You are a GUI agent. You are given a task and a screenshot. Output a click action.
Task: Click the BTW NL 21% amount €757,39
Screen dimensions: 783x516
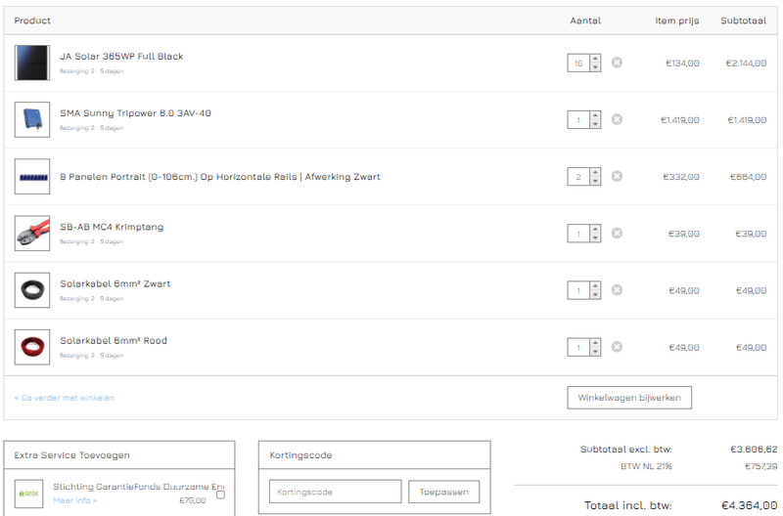coord(761,466)
